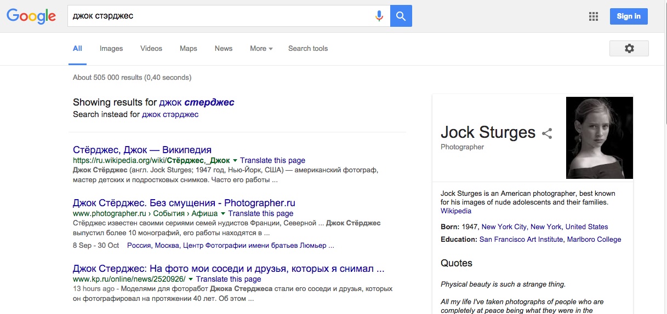667x314 pixels.
Task: Click the 'Physical beauty is such a strange thing.' quote
Action: [x=503, y=284]
